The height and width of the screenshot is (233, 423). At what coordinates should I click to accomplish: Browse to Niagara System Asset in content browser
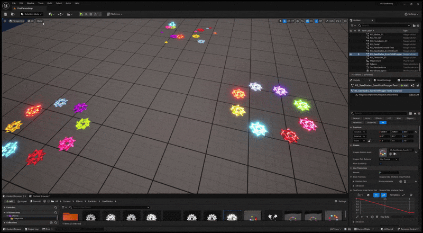[394, 154]
